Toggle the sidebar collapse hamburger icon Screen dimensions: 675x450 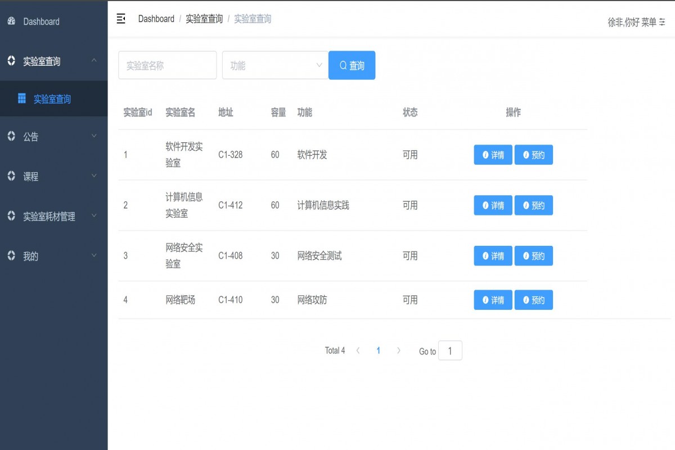click(x=120, y=19)
